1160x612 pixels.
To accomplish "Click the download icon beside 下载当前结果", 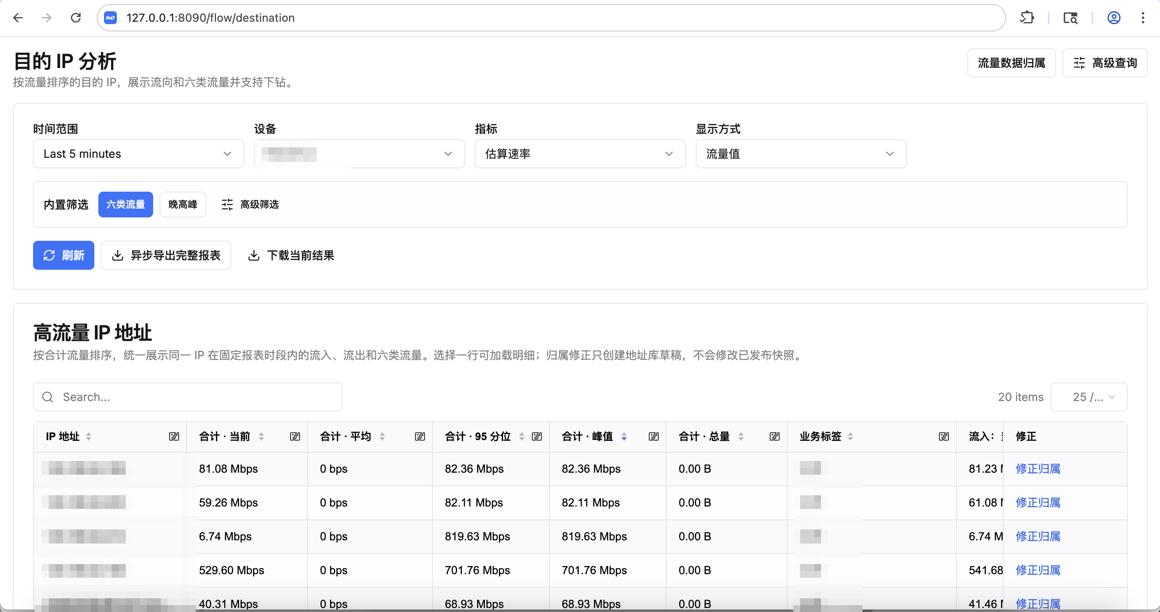I will coord(254,255).
